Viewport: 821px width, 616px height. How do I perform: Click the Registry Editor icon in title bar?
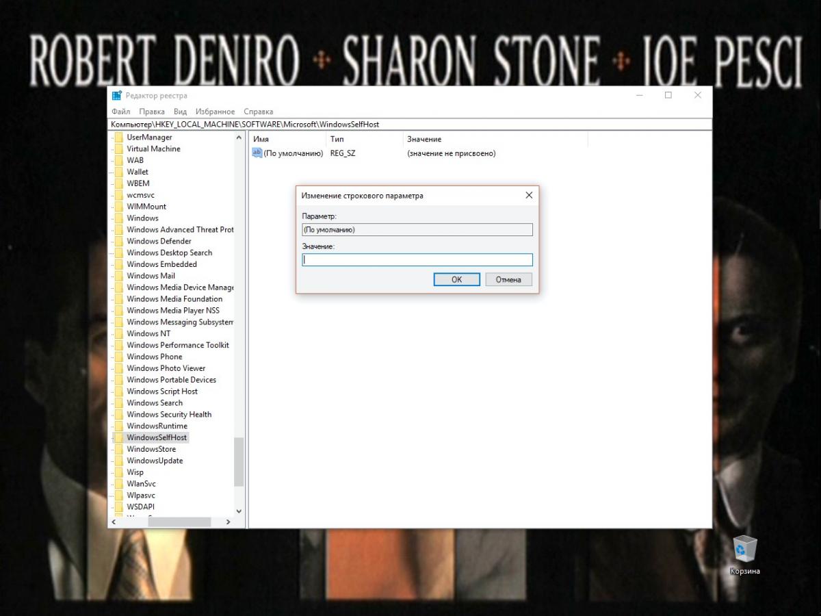point(117,96)
